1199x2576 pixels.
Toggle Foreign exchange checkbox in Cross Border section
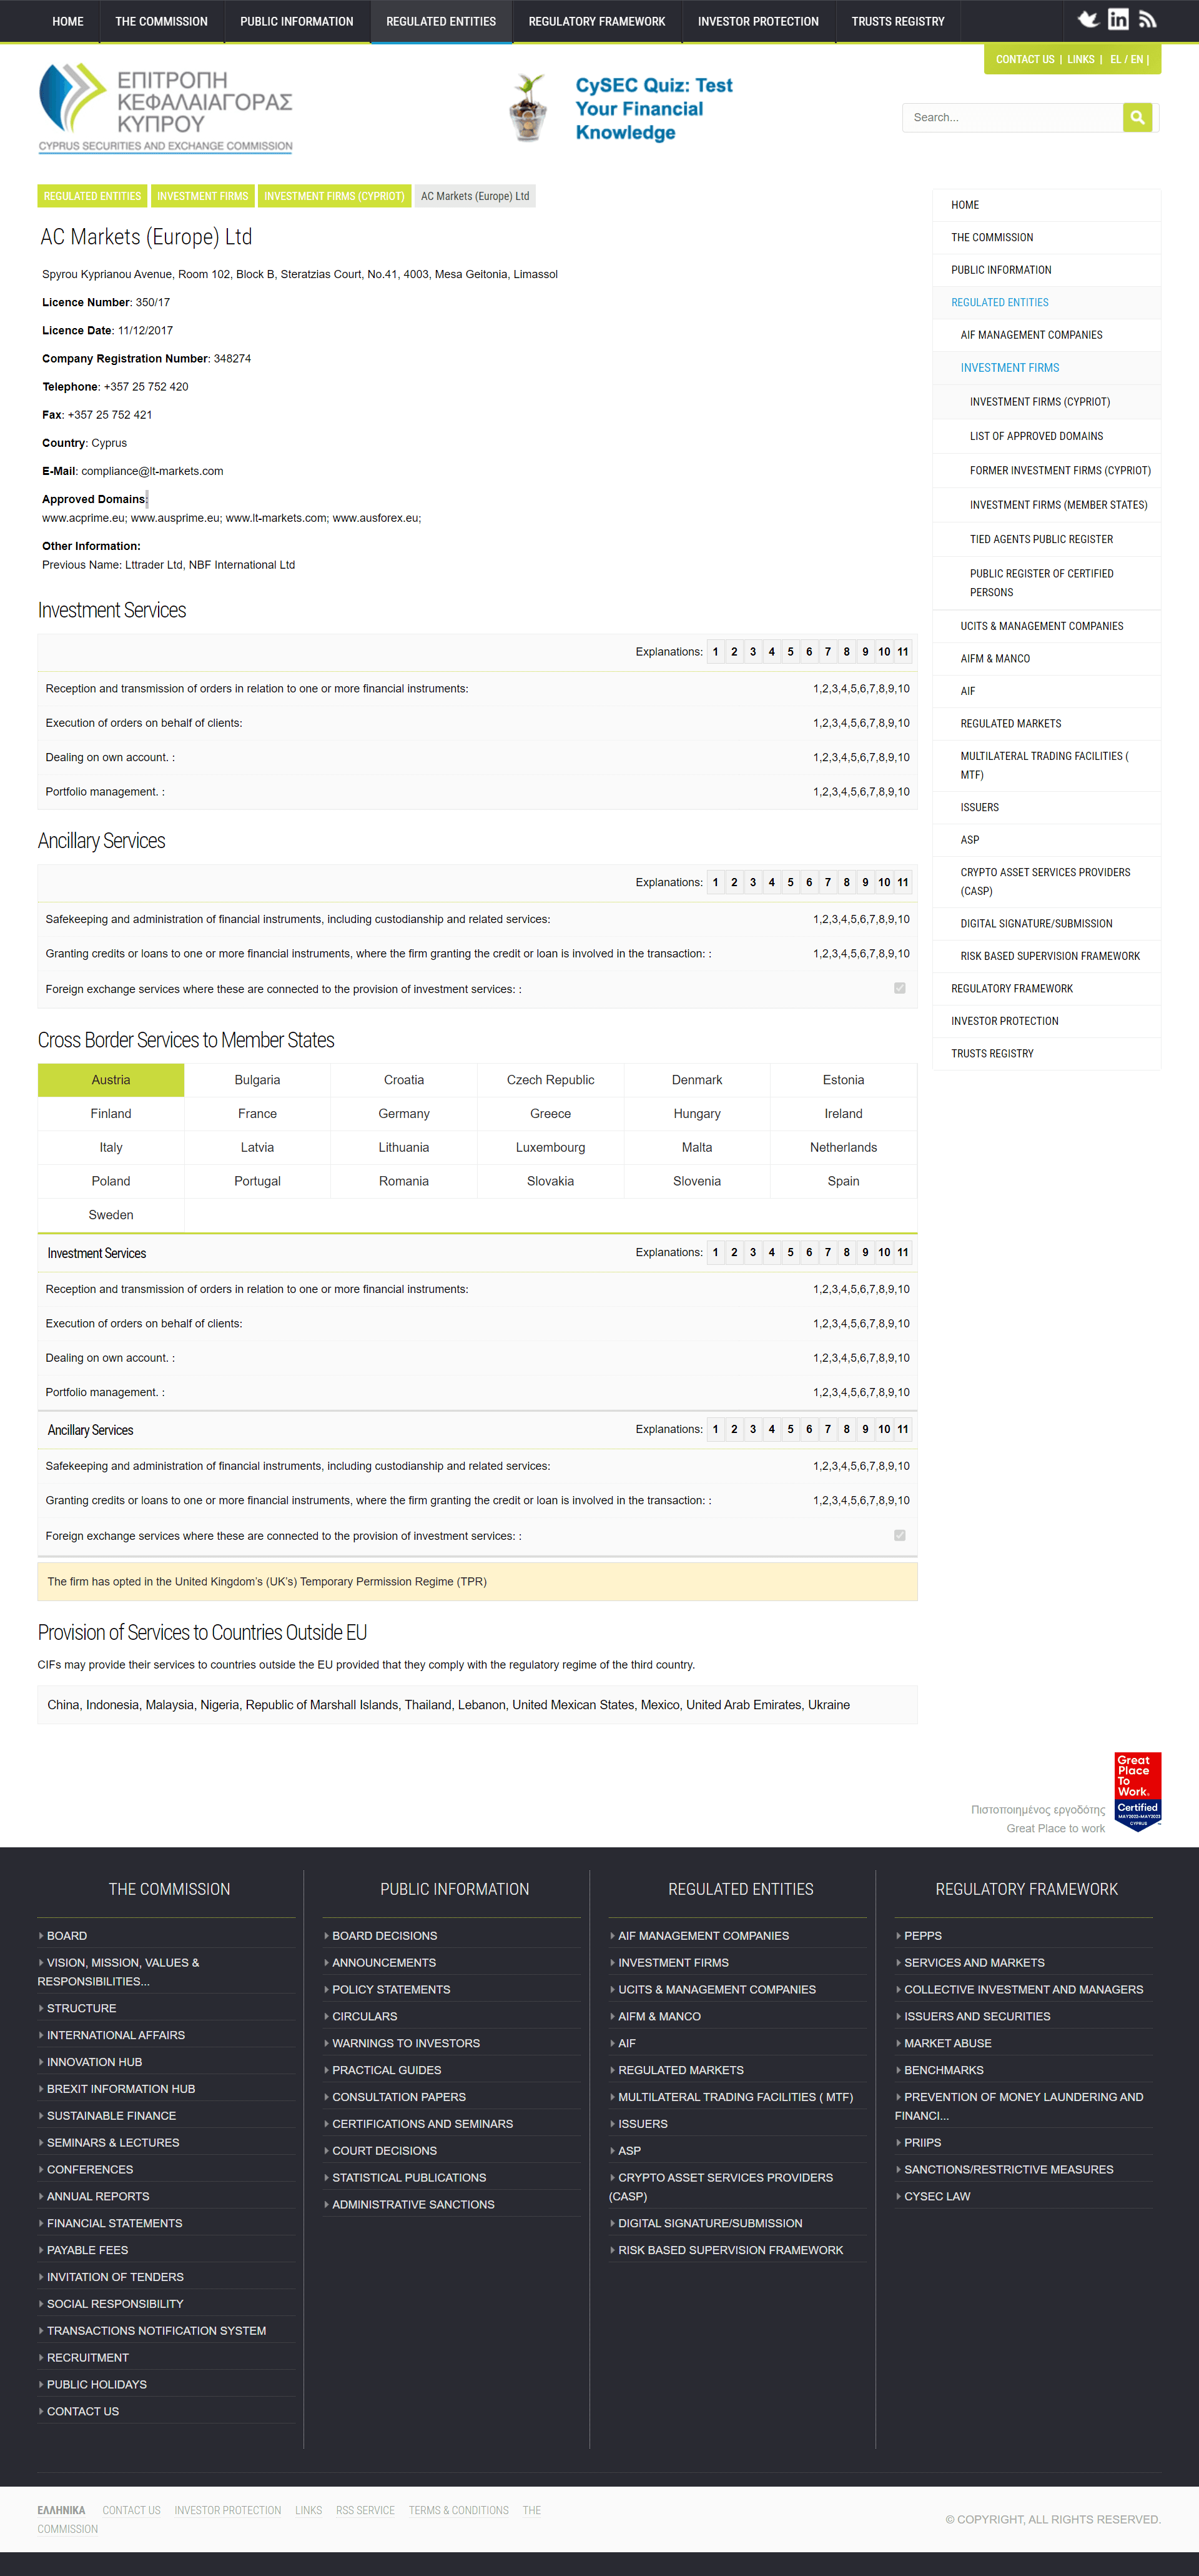pos(899,1535)
